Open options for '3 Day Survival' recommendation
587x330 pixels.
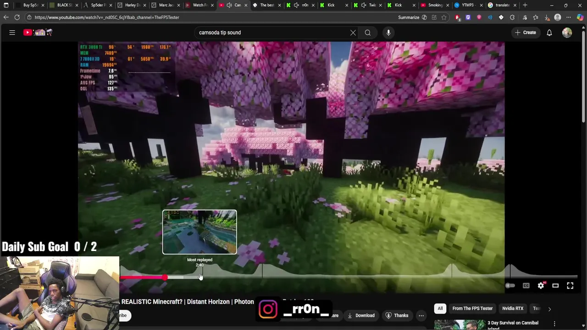coord(554,324)
